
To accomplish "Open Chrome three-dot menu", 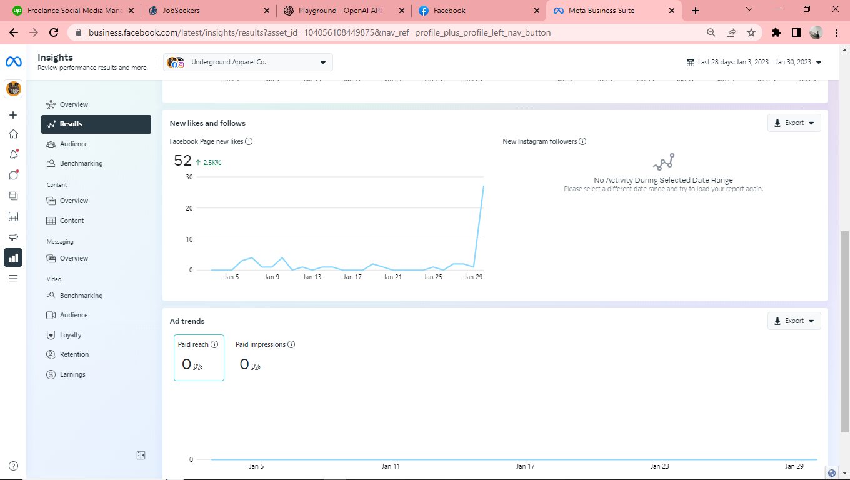I will pos(836,32).
